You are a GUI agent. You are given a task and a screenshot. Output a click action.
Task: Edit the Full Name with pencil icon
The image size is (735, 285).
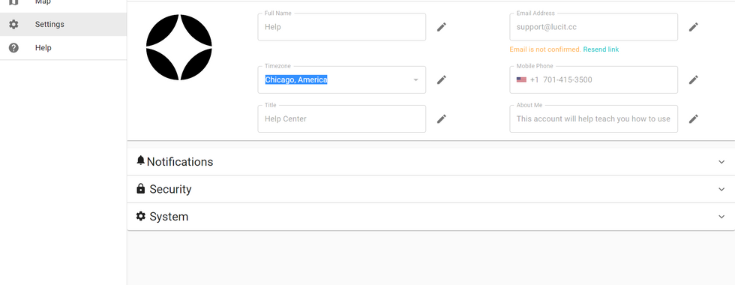441,27
